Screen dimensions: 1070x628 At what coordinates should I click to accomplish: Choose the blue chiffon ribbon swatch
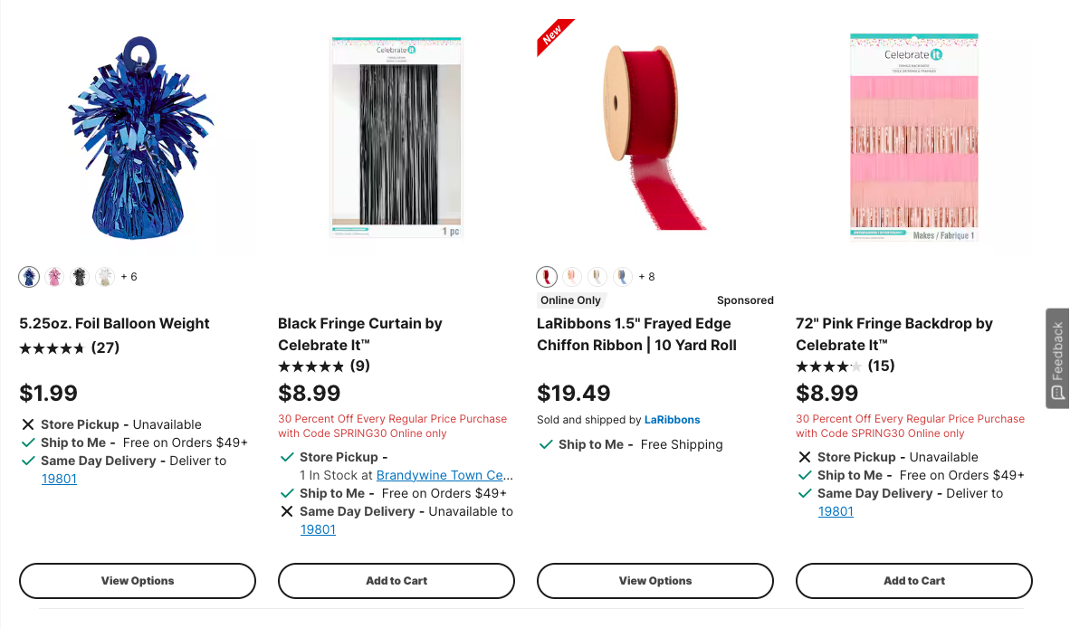[623, 277]
